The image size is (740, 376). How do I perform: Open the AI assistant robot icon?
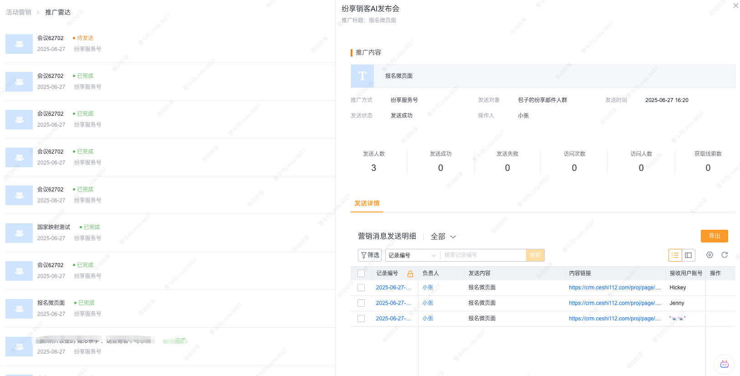click(725, 364)
